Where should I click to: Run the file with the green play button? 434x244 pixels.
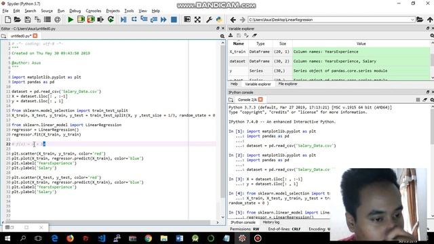pyautogui.click(x=71, y=20)
